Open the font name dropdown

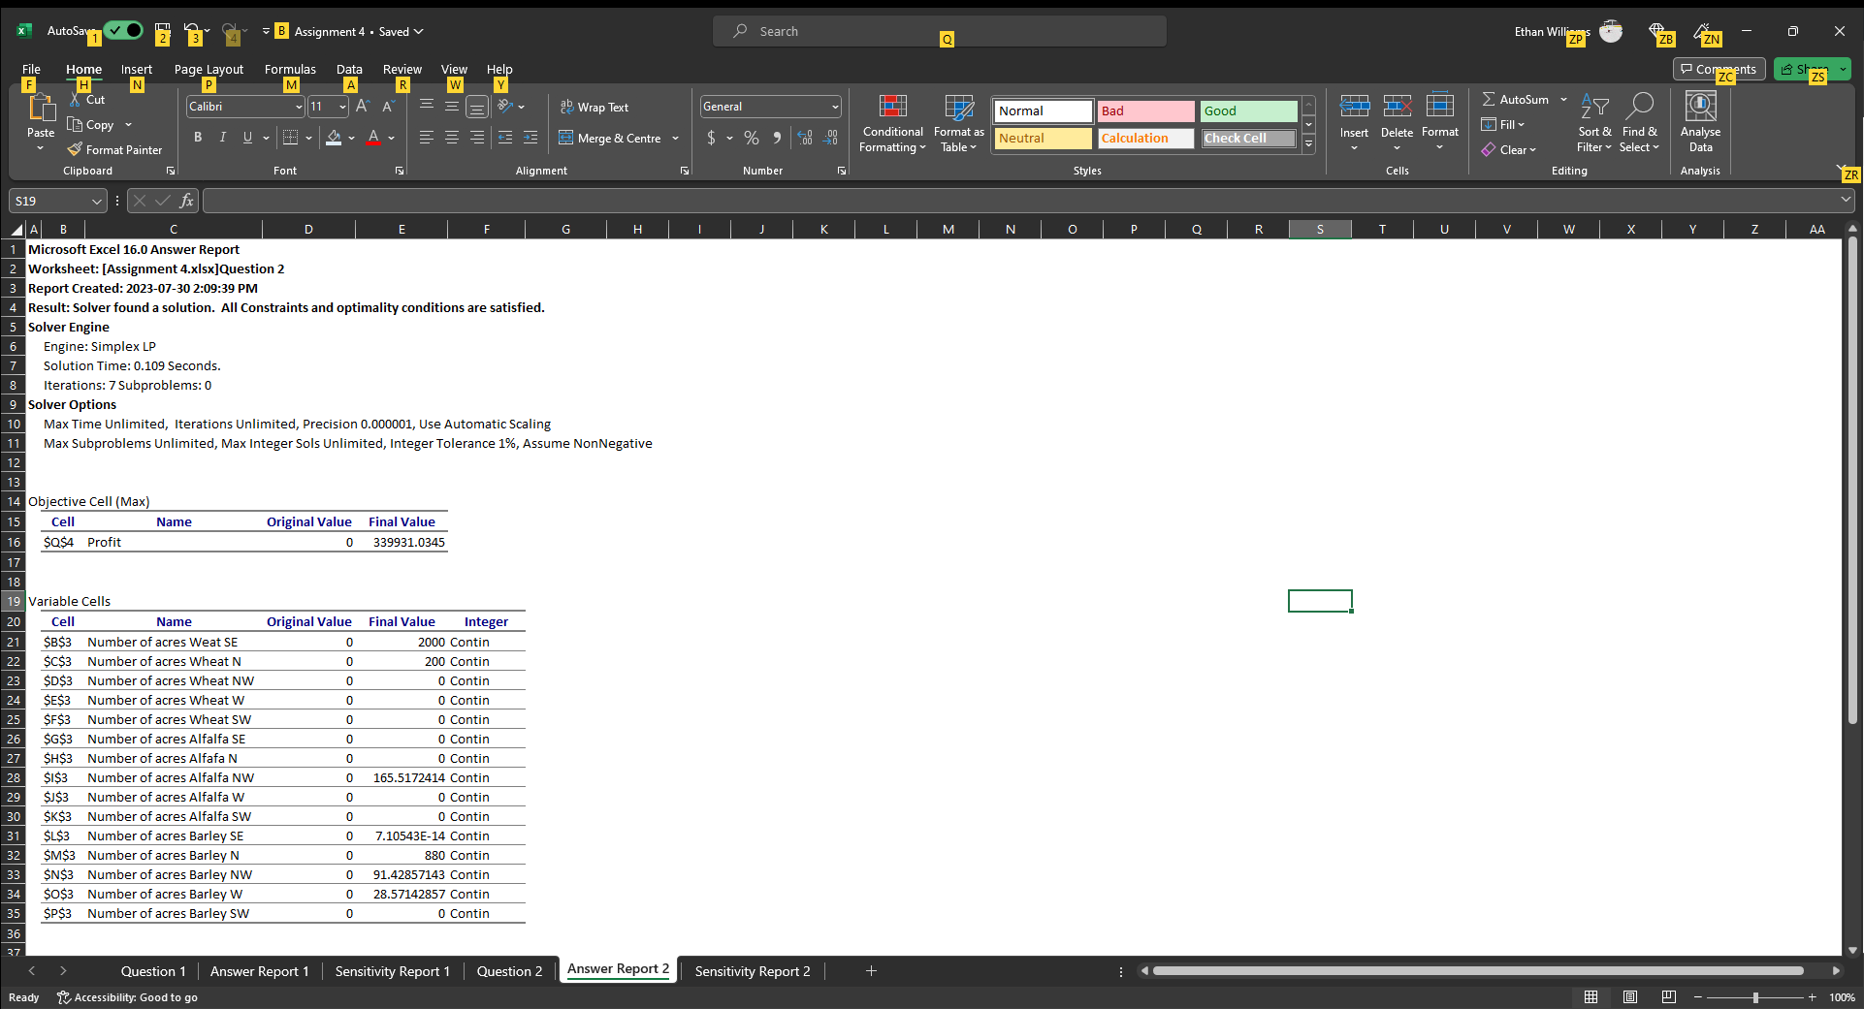[298, 107]
